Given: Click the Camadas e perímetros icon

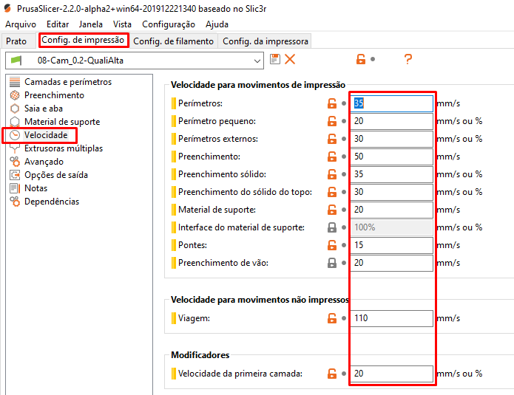Looking at the screenshot, I should [15, 82].
